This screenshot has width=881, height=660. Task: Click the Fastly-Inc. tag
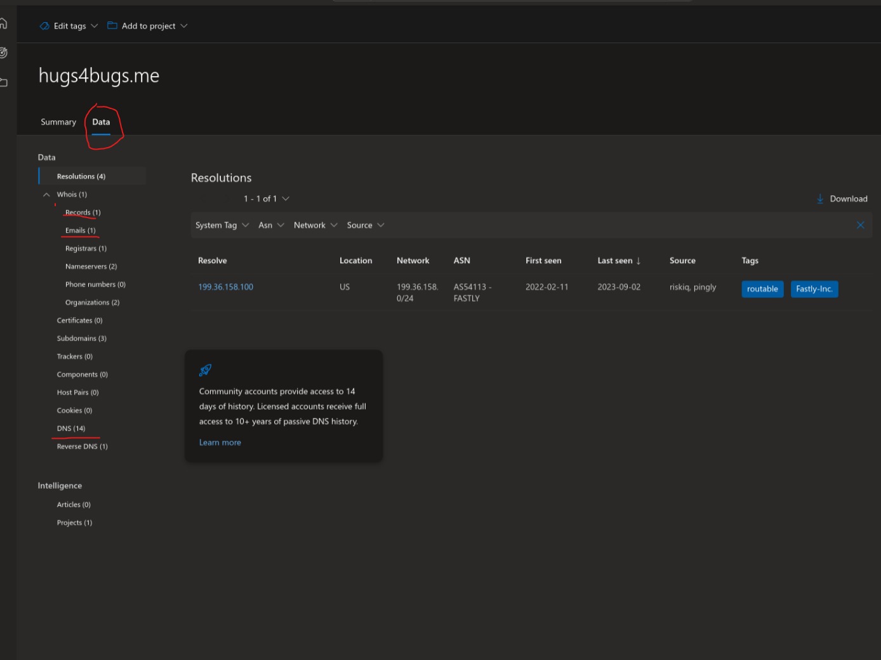814,289
